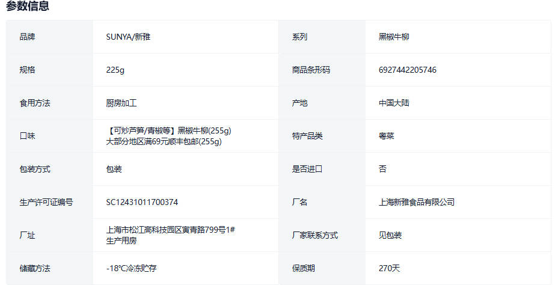Click the origin value 中国大陆
This screenshot has height=285, width=555.
pyautogui.click(x=394, y=103)
